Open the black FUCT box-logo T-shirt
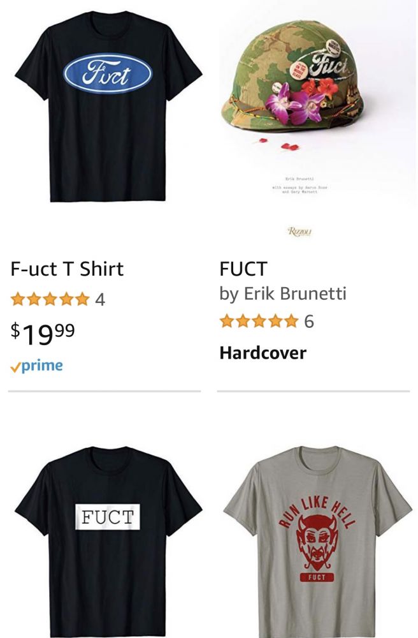Viewport: 418px width, 638px height. [108, 542]
